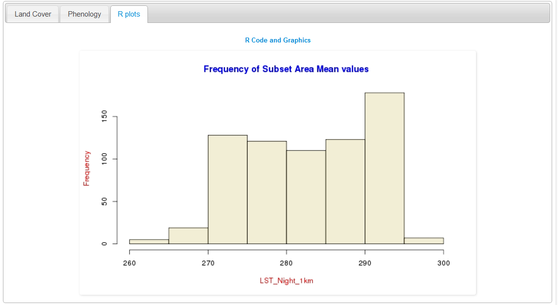Click the red Frequency y-axis label
558x305 pixels.
pyautogui.click(x=86, y=168)
